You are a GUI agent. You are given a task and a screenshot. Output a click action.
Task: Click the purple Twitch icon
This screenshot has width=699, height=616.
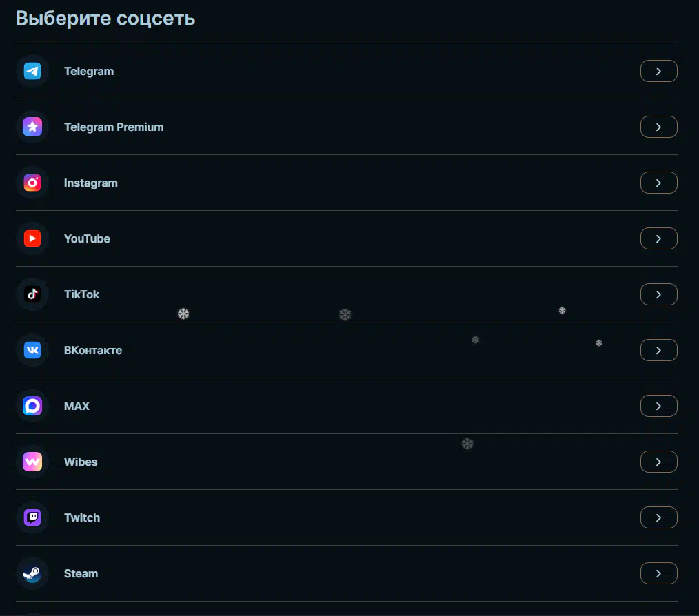32,517
